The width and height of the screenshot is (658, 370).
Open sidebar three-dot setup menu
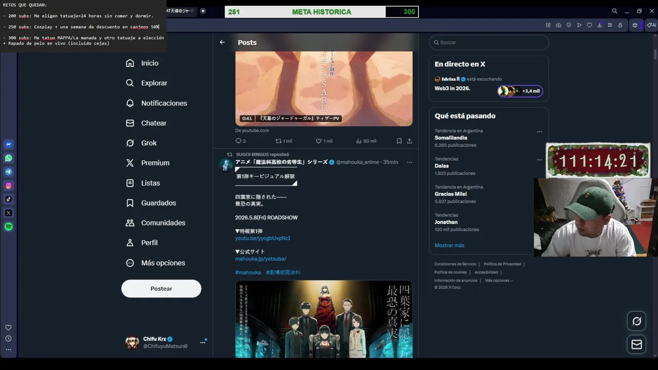pos(8,349)
